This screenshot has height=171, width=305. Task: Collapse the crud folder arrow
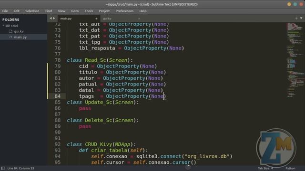(x=3, y=25)
